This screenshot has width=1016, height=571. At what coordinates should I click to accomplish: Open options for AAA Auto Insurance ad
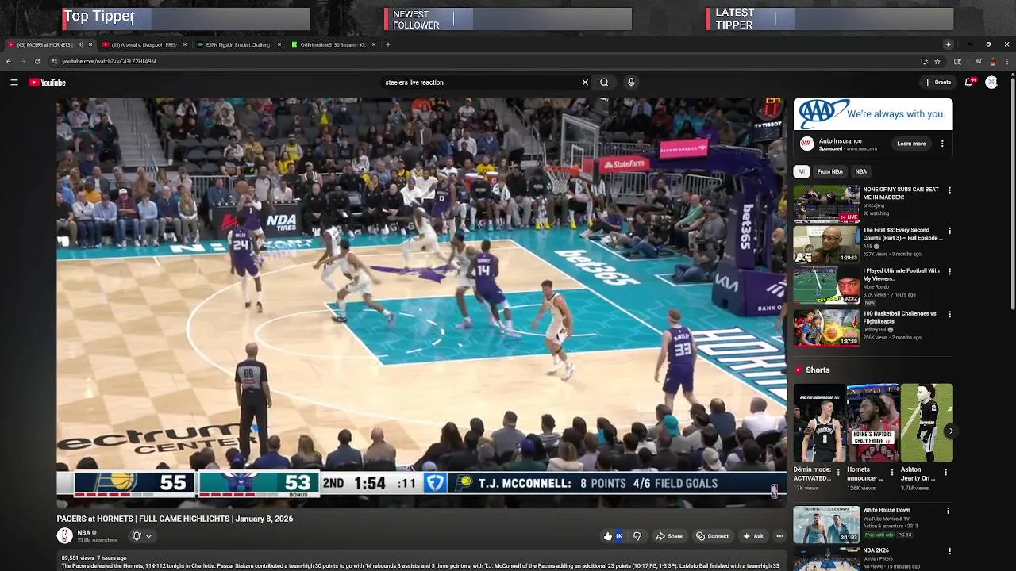click(x=942, y=144)
